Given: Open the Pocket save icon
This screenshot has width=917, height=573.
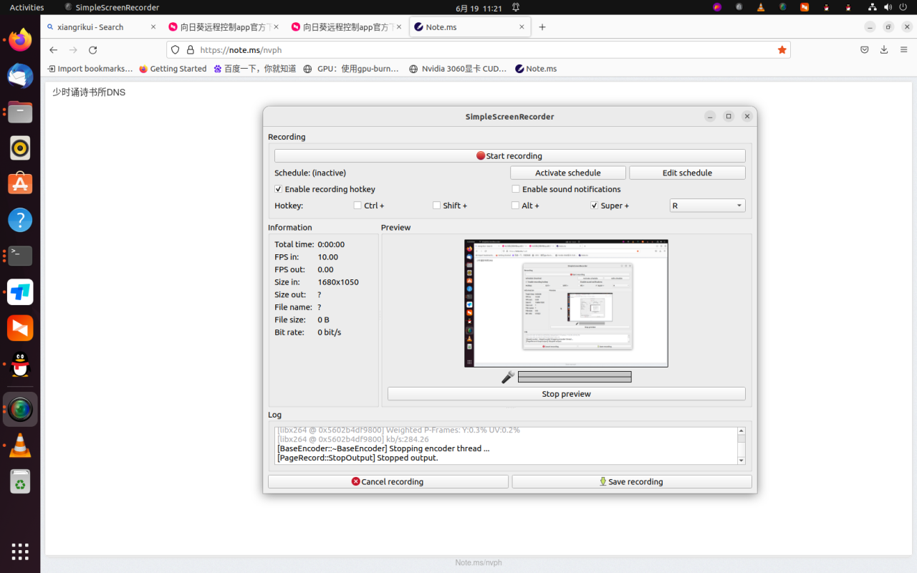Looking at the screenshot, I should (865, 50).
